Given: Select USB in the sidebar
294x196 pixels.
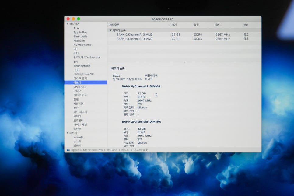Looking at the screenshot, I should (x=76, y=70).
